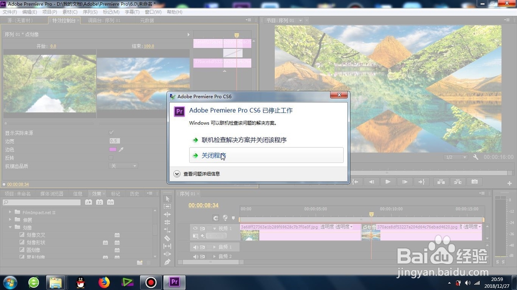Step back one frame
Viewport: 517px width, 290px height.
[372, 182]
